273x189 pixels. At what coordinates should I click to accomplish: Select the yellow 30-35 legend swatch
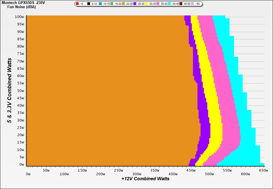[146, 4]
